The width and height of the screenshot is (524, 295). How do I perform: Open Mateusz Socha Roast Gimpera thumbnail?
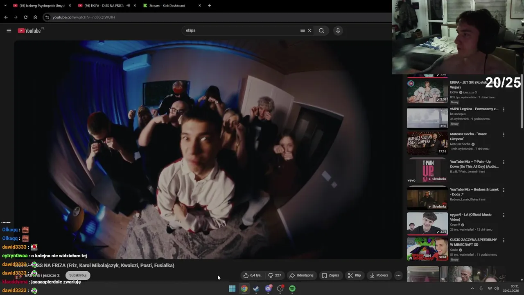[x=427, y=143]
